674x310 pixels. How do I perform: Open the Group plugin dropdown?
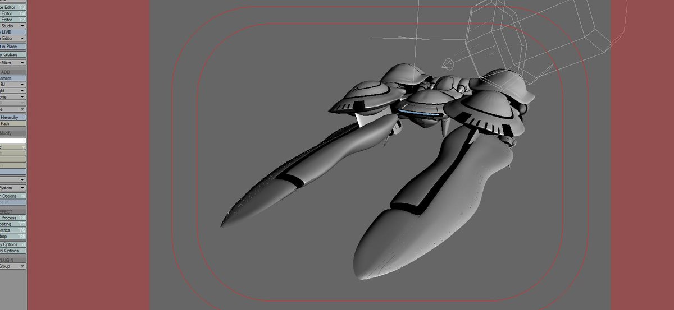[x=12, y=266]
